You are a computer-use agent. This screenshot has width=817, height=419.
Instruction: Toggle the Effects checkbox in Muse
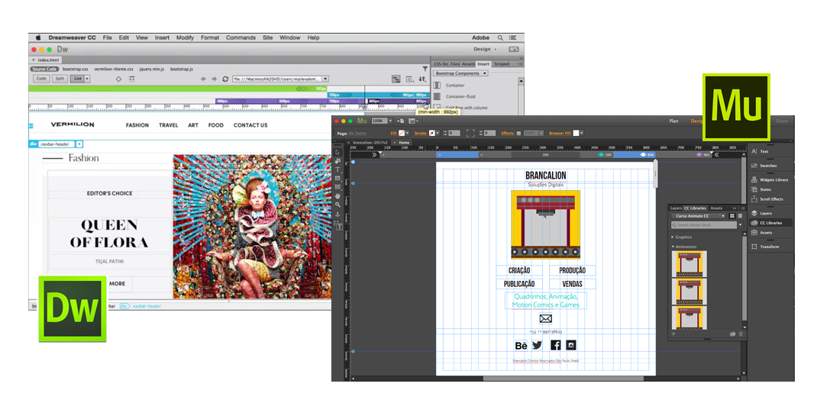[x=518, y=134]
